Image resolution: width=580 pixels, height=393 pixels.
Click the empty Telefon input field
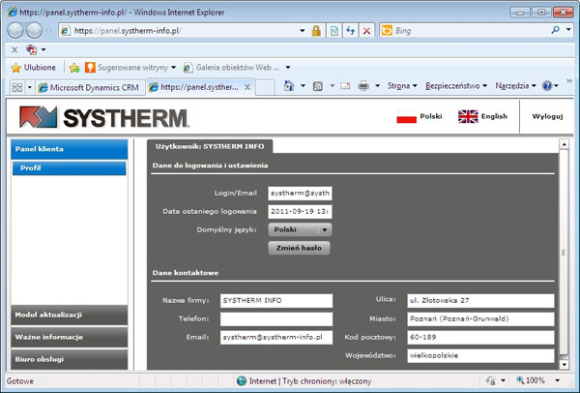(x=276, y=318)
